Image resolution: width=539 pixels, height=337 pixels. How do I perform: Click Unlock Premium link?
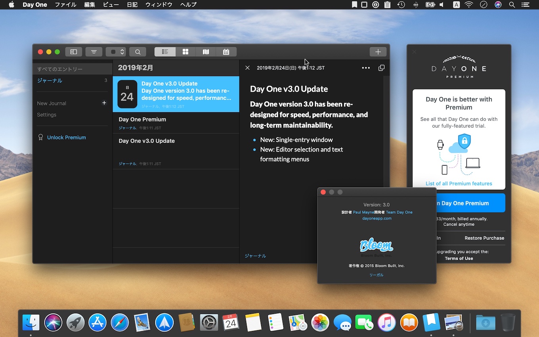coord(67,137)
